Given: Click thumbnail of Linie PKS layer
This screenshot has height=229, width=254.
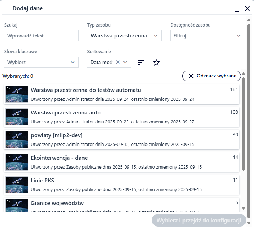Looking at the screenshot, I should (17, 185).
